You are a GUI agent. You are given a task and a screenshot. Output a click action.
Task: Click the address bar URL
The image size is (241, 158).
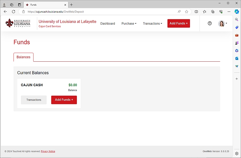(55, 12)
